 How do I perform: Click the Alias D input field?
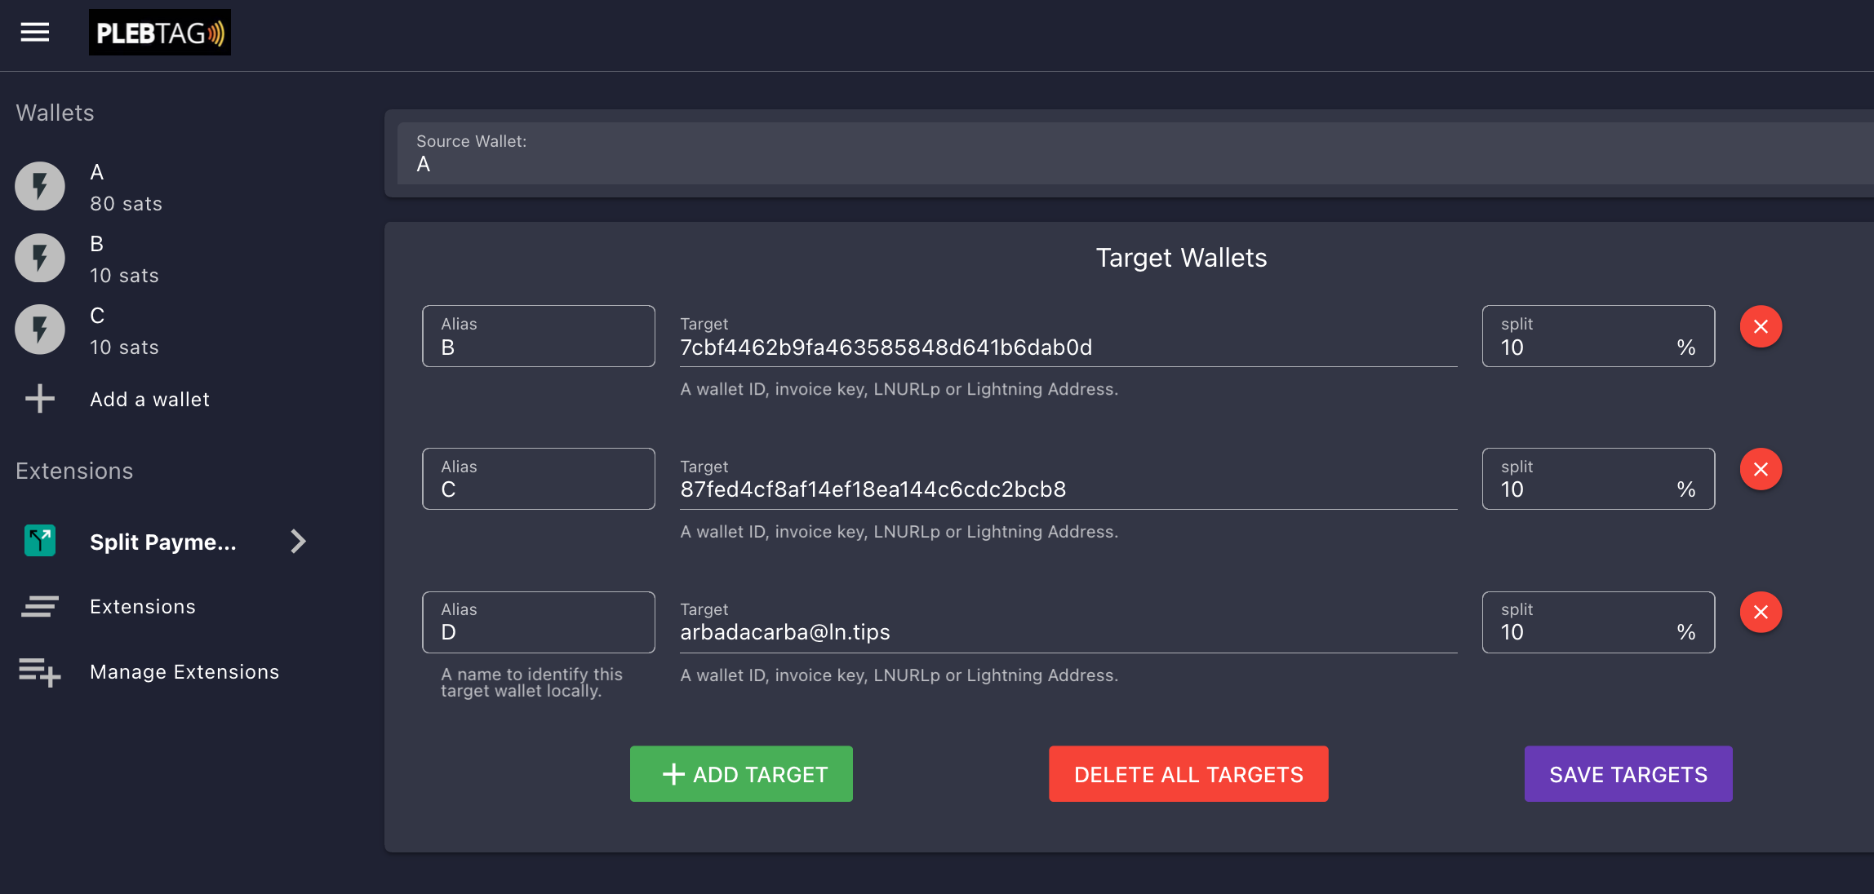point(539,631)
